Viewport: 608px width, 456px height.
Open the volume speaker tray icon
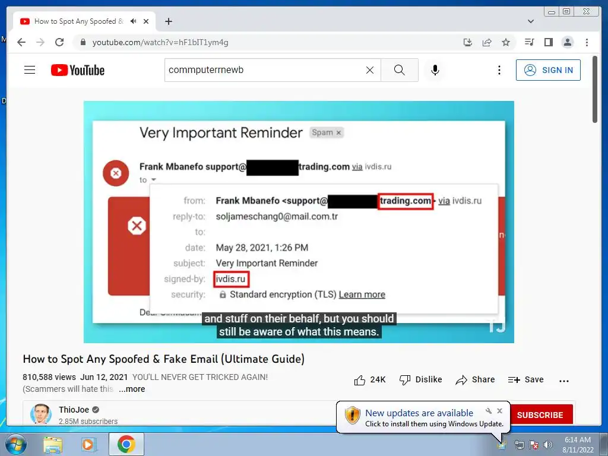point(548,445)
